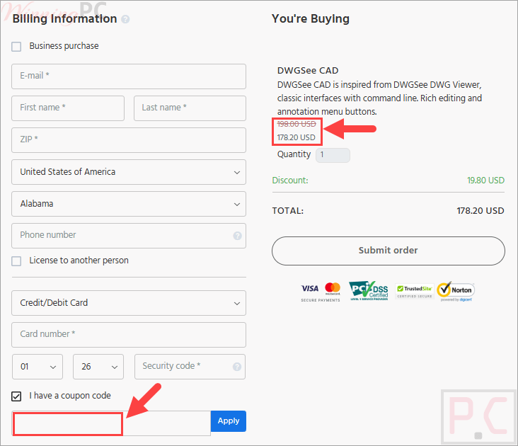Open the Credit/Debit Card payment method dropdown

(x=129, y=303)
